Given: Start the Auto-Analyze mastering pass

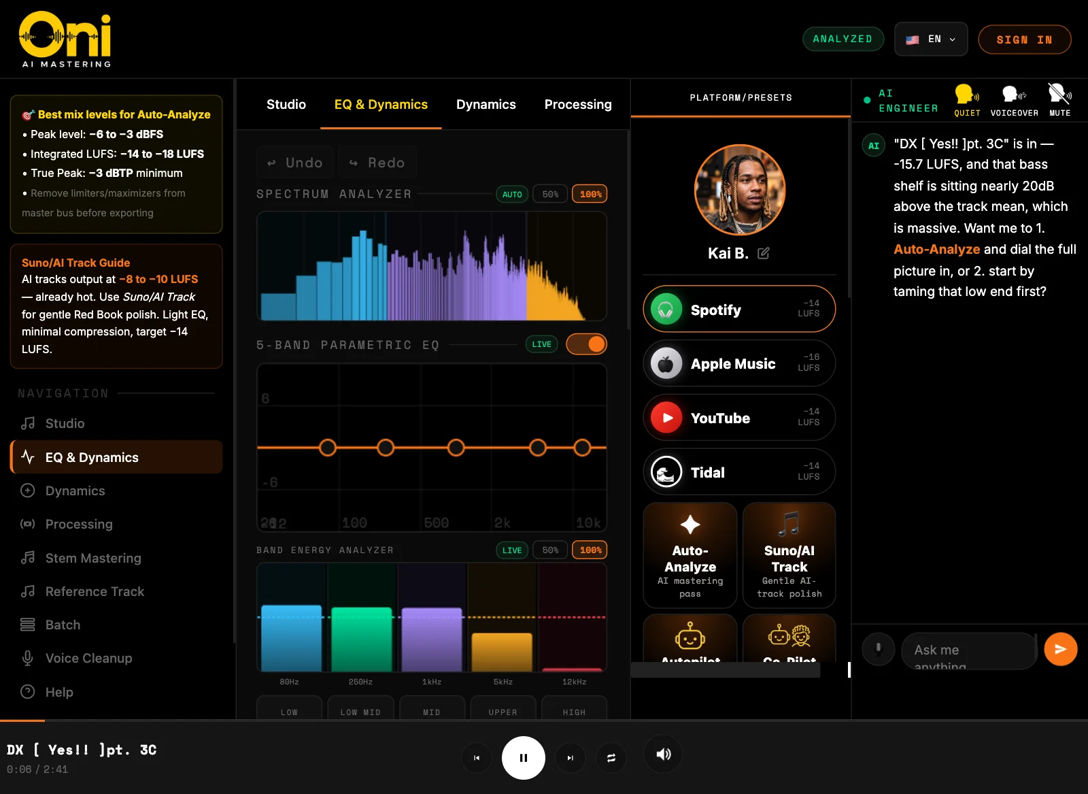Looking at the screenshot, I should [690, 555].
